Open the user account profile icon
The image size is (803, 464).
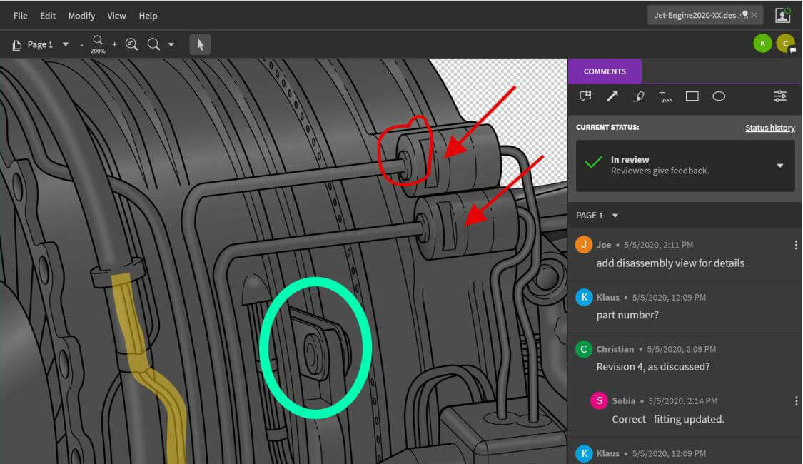[783, 15]
